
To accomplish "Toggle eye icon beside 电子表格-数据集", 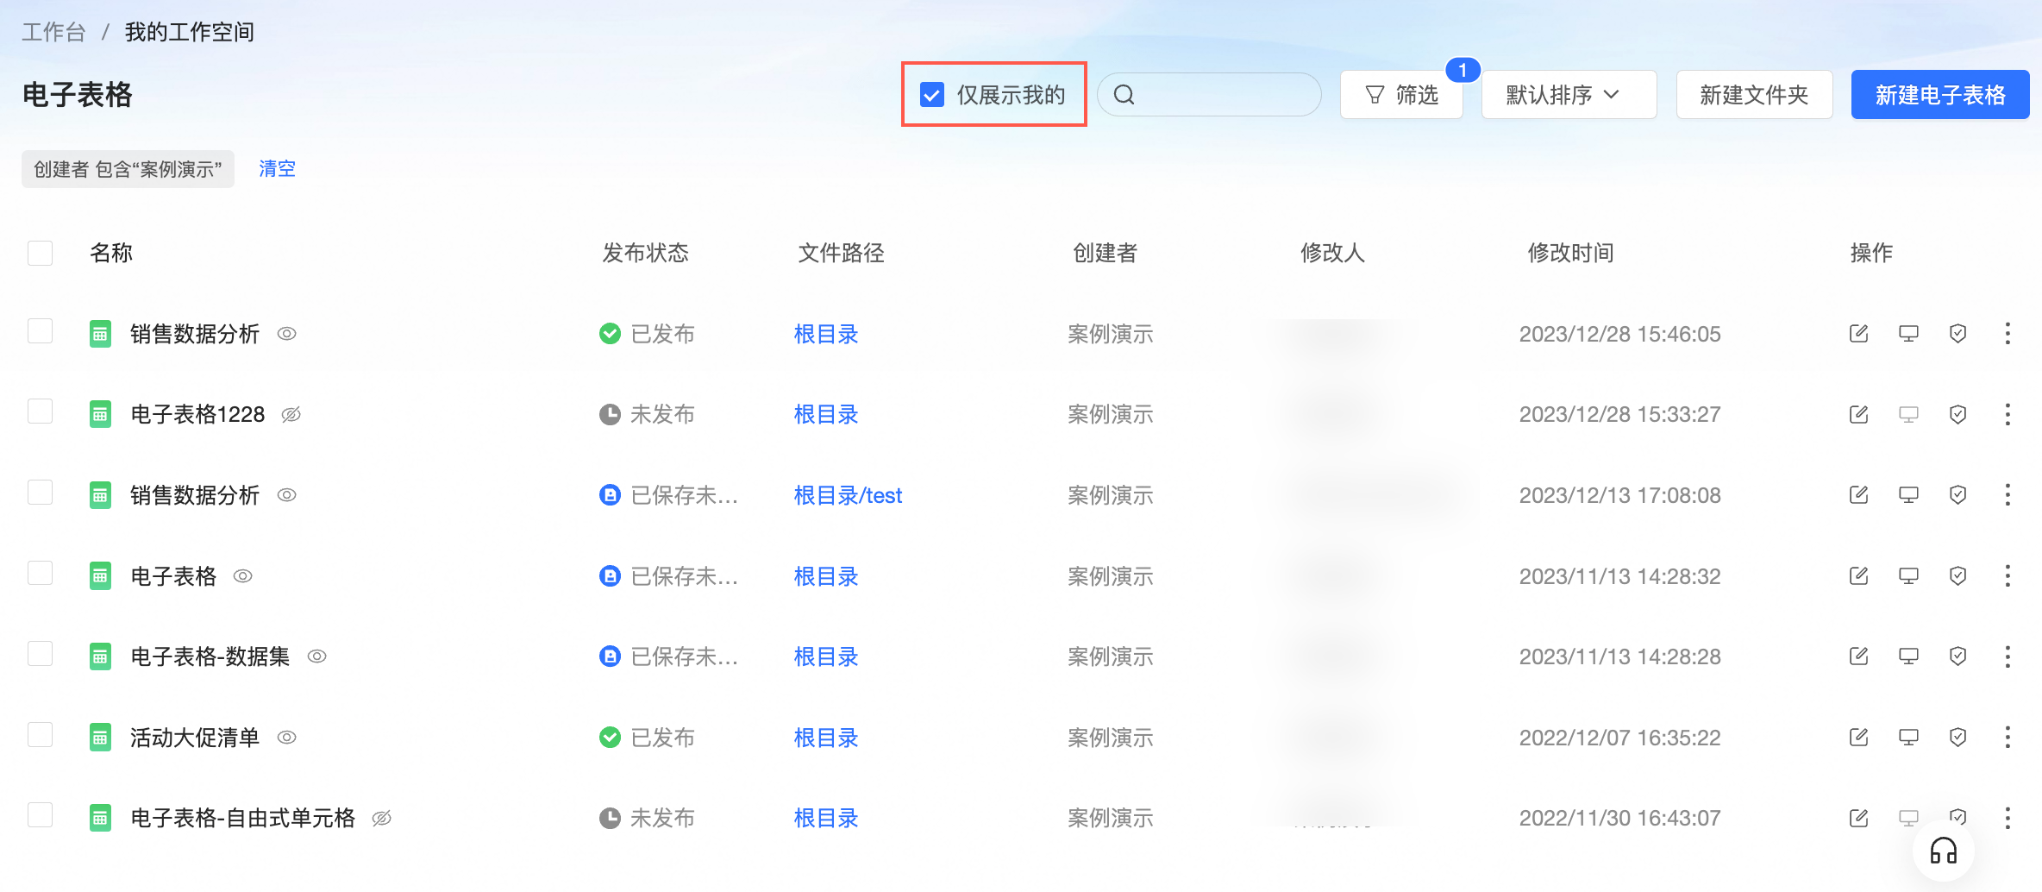I will coord(317,656).
